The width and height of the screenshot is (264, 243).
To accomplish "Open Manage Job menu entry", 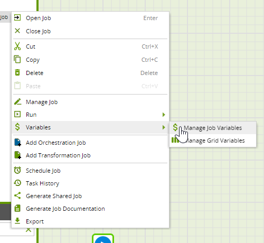I will [90, 102].
